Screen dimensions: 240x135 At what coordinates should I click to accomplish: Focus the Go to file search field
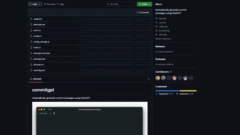tap(120, 4)
